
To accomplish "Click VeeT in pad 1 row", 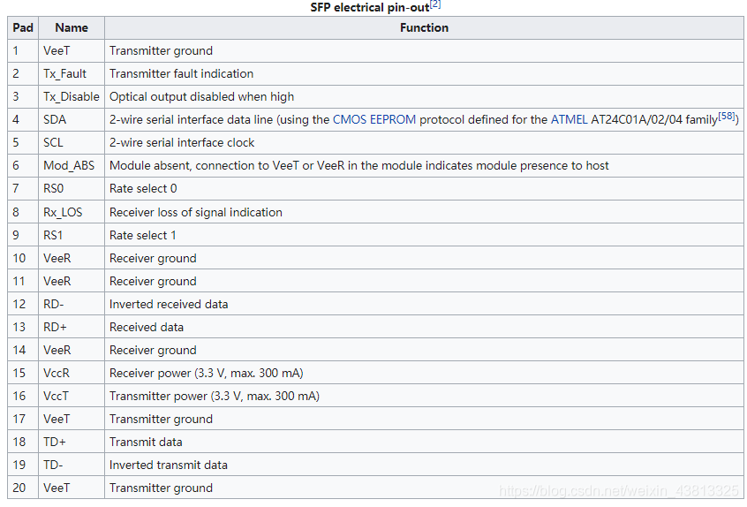I will coord(57,50).
